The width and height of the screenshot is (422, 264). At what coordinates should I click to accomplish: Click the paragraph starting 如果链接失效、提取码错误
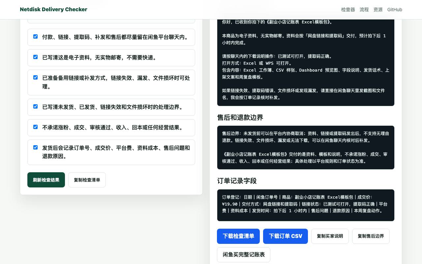click(303, 94)
